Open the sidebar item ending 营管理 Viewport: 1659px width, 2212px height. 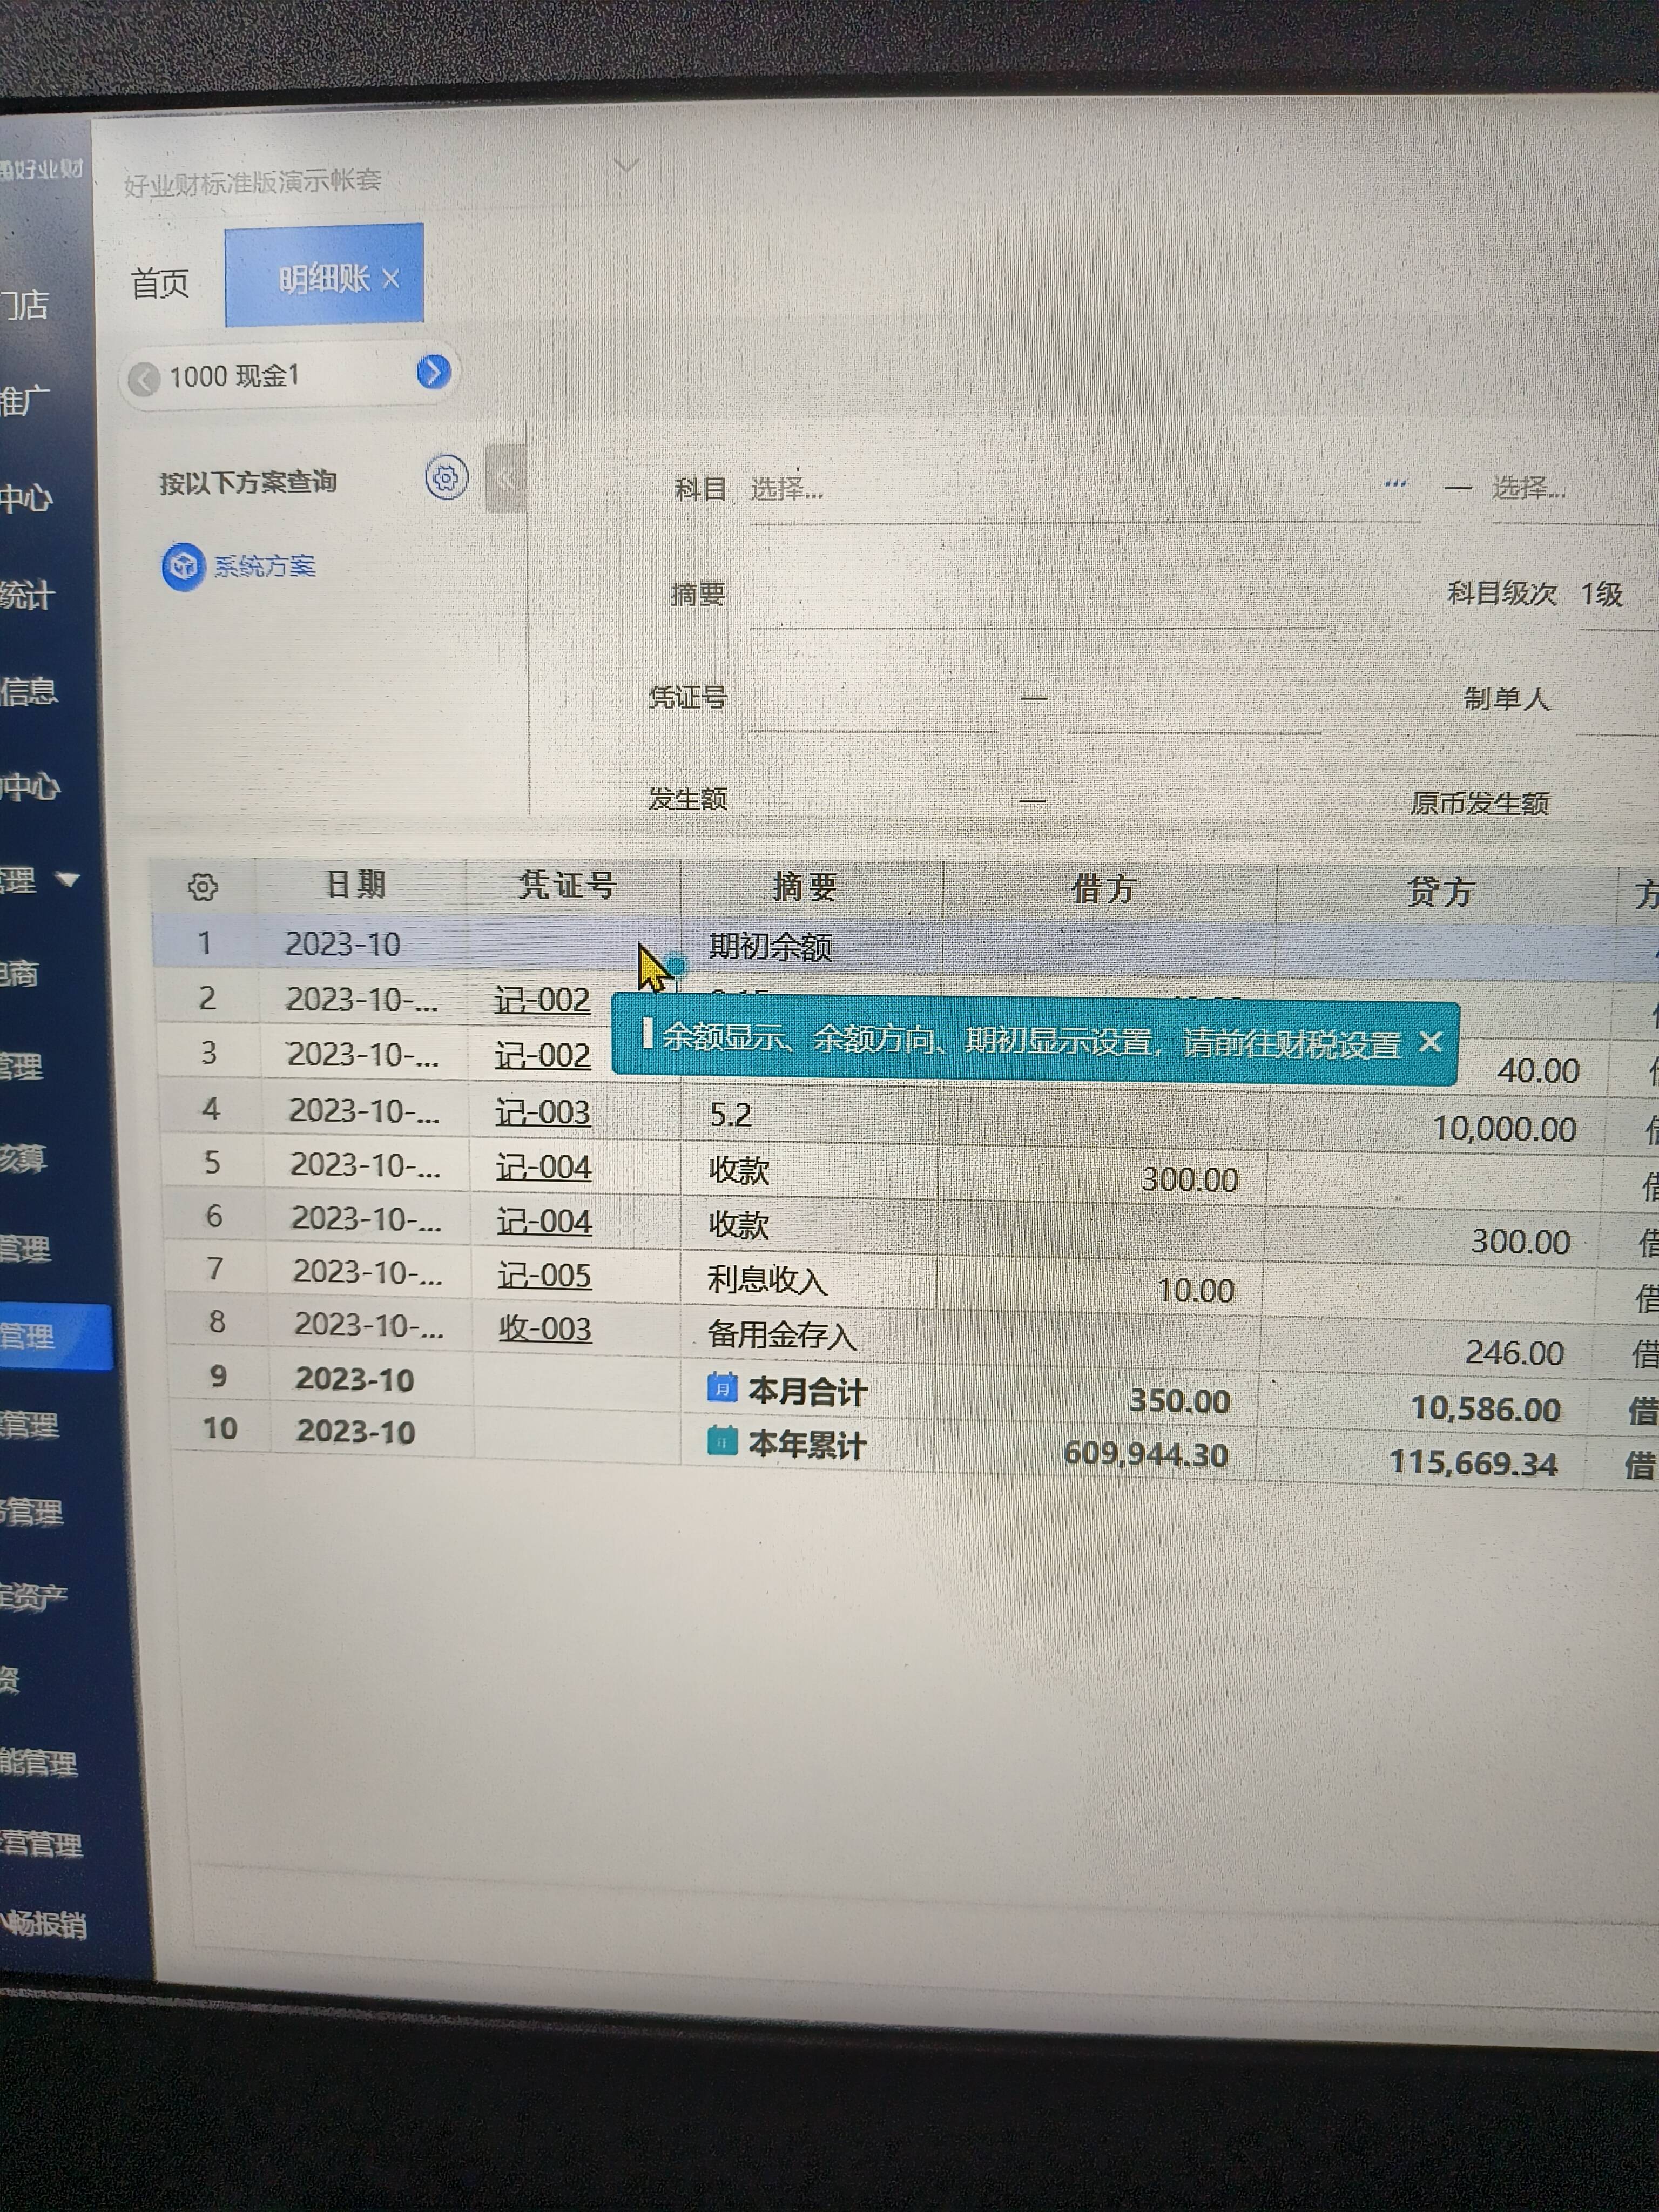click(x=40, y=1844)
